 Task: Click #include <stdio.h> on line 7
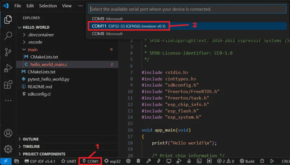point(165,72)
